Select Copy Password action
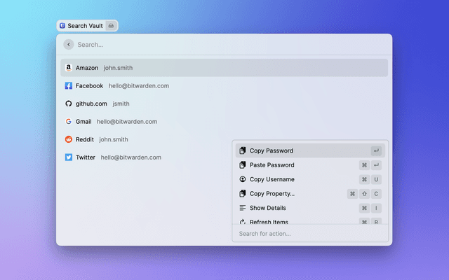The width and height of the screenshot is (449, 280). (272, 150)
